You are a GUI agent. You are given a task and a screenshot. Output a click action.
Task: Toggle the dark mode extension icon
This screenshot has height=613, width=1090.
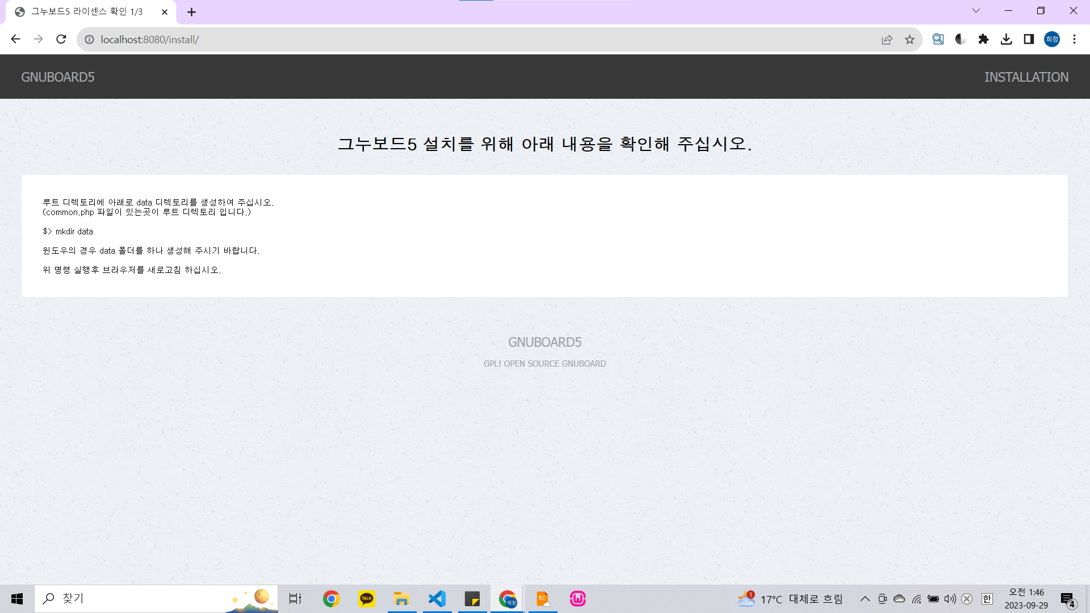pos(961,39)
